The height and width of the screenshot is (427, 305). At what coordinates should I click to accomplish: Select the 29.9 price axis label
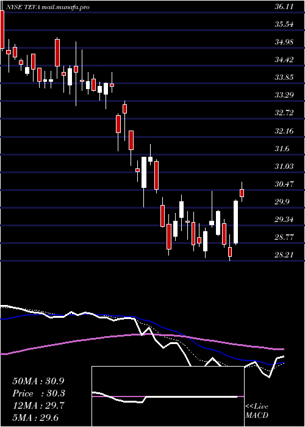[x=282, y=201]
